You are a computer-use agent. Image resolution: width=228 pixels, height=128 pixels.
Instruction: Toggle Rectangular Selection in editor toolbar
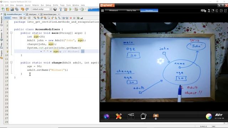(49, 18)
